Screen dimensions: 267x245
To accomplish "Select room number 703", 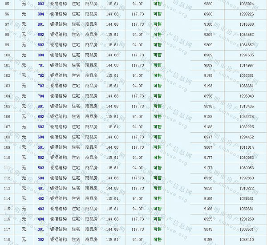I will tap(41, 86).
